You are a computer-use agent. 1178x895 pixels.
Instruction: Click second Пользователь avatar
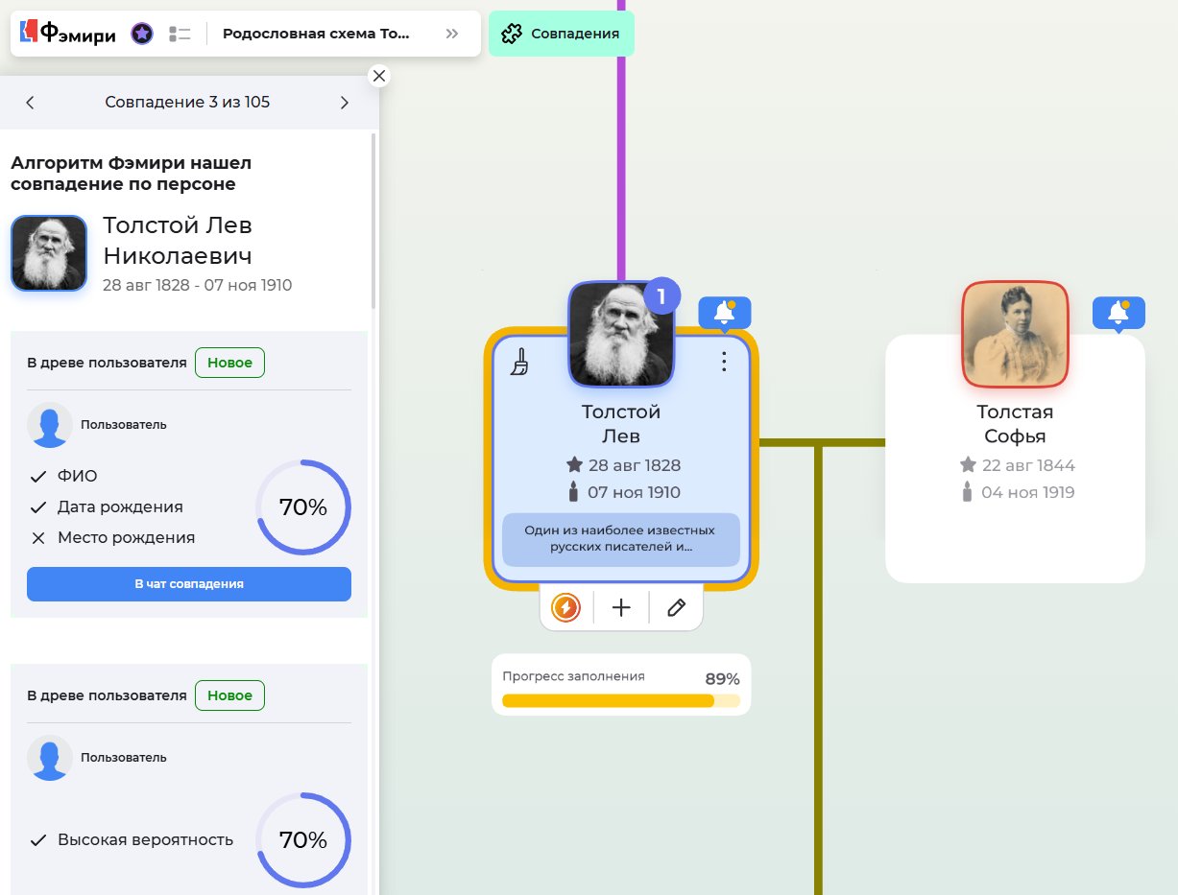tap(50, 757)
